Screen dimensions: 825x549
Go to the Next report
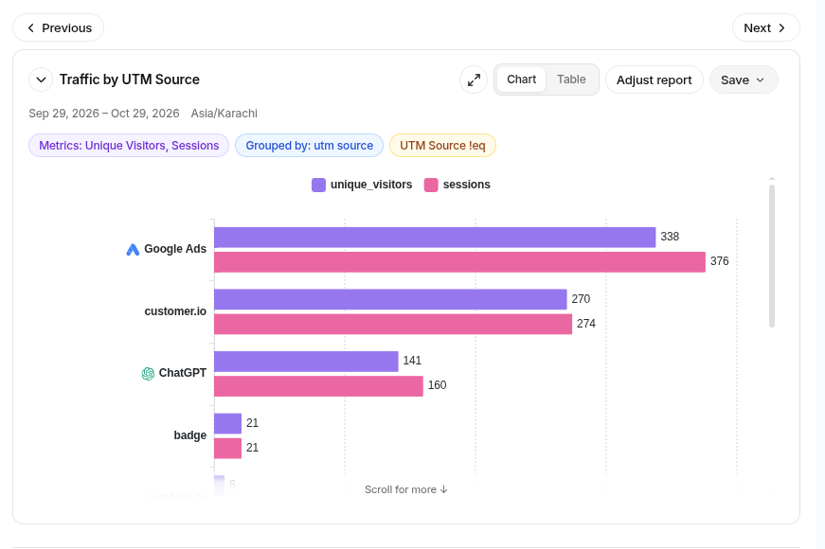(766, 27)
